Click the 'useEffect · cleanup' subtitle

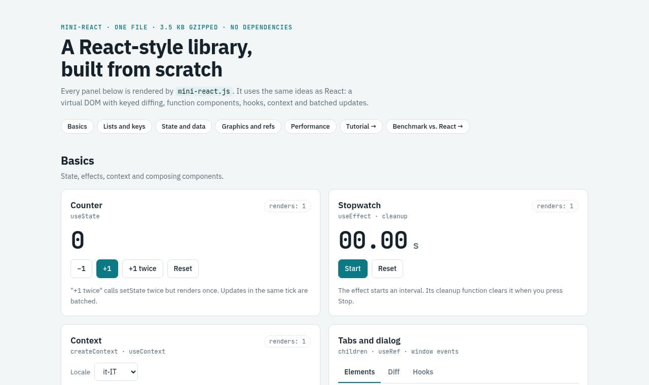click(373, 216)
